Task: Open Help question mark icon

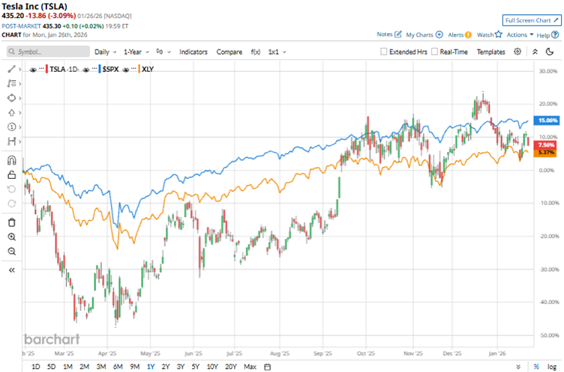Action: 555,35
